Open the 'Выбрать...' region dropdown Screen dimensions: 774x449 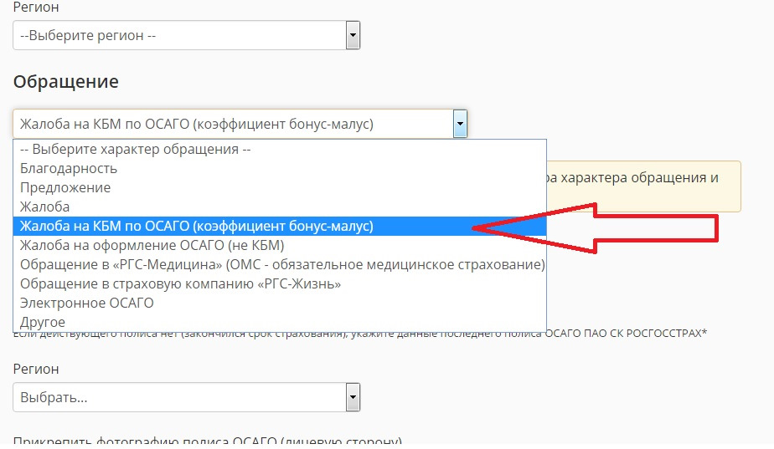[186, 397]
